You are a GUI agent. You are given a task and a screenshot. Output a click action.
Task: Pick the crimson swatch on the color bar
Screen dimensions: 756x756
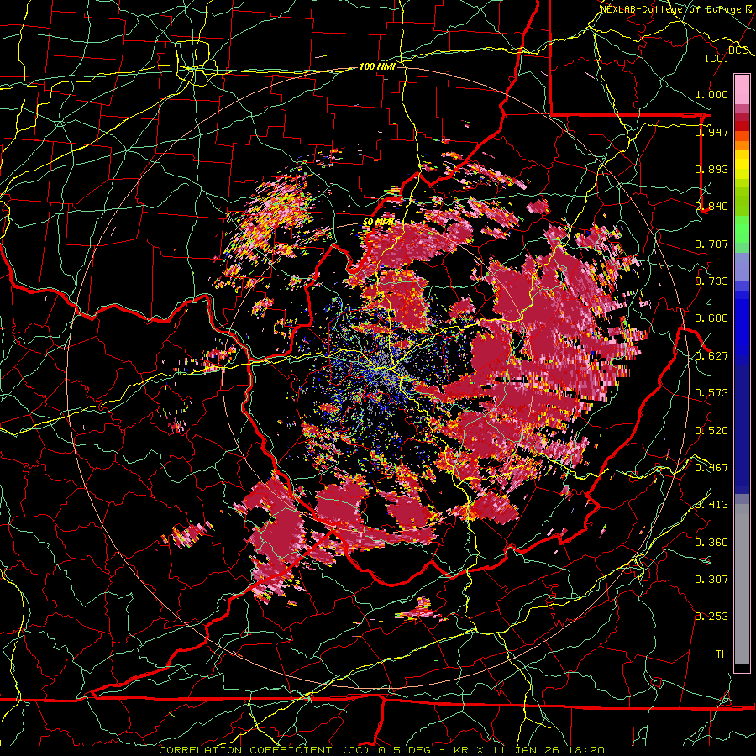[742, 117]
